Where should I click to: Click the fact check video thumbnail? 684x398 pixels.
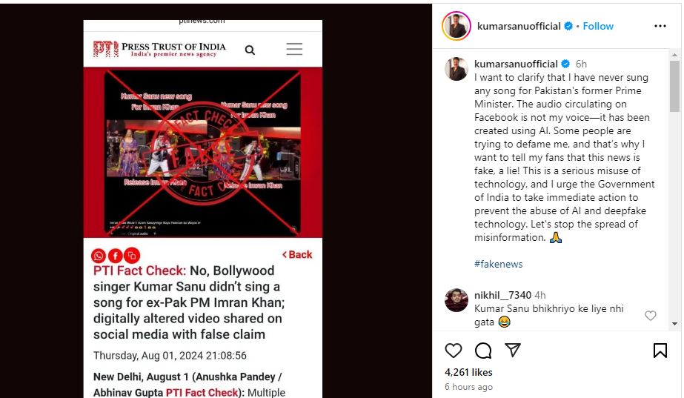point(202,153)
